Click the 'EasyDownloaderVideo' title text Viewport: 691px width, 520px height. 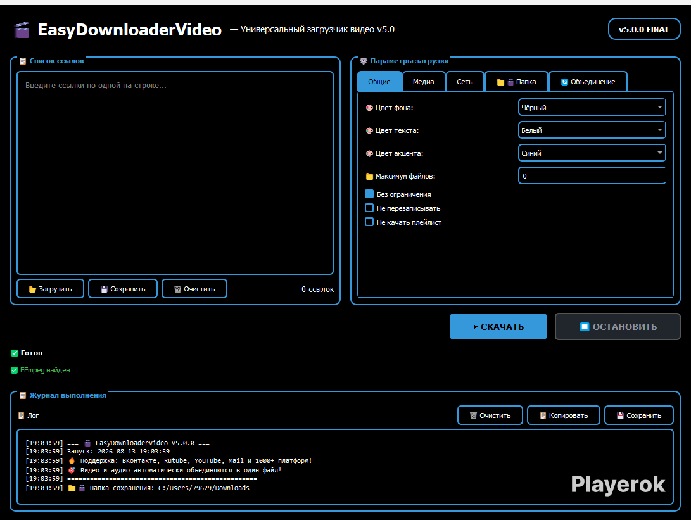click(130, 30)
